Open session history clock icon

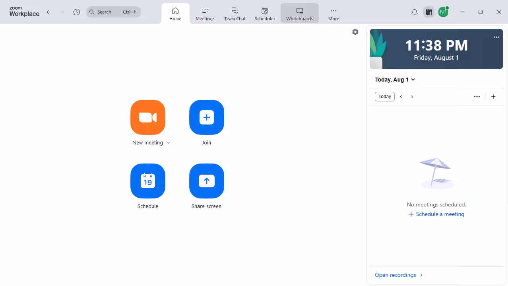tap(76, 12)
